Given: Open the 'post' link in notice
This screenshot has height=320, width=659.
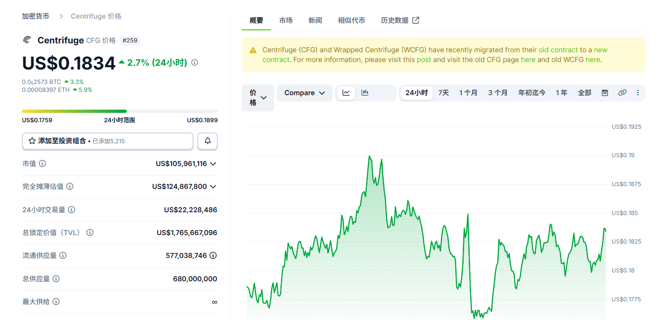Looking at the screenshot, I should 424,60.
